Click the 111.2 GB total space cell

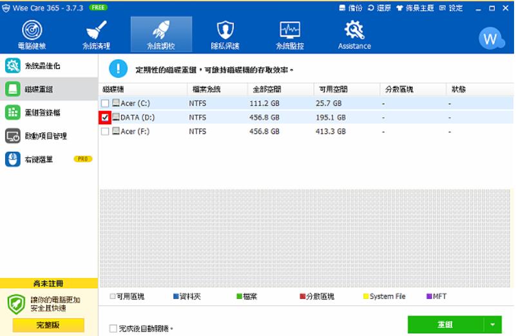tap(265, 103)
